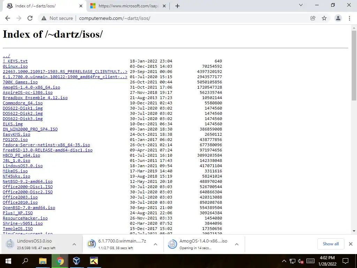This screenshot has width=357, height=268.
Task: Download DOS622-Disk2.img
Action: coord(23,113)
